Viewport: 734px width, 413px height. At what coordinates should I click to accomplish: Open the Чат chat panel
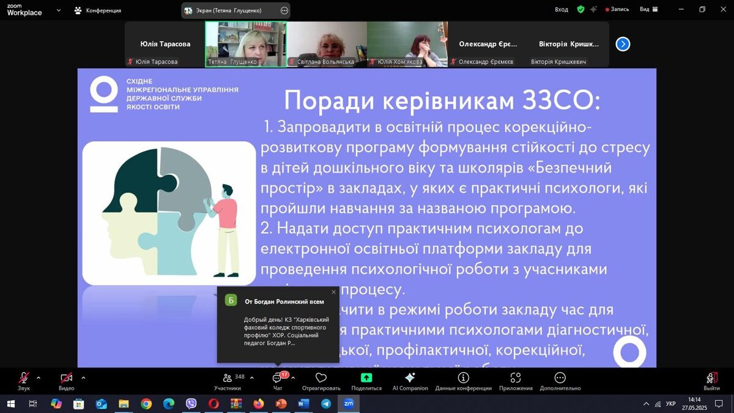click(278, 381)
